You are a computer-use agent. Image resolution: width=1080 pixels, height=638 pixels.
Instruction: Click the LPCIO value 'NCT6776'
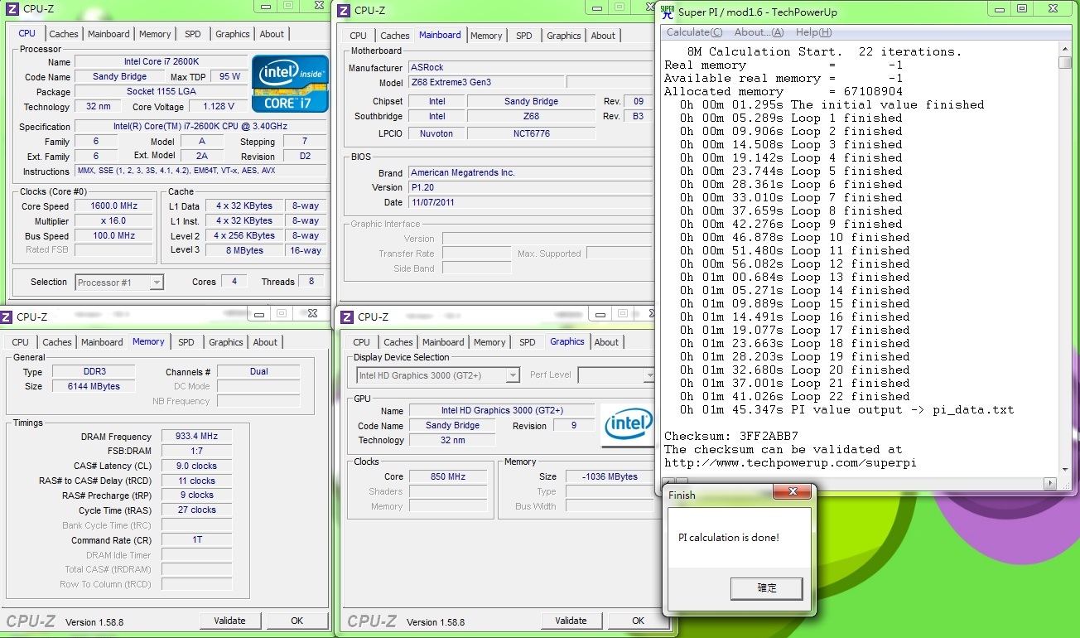532,133
